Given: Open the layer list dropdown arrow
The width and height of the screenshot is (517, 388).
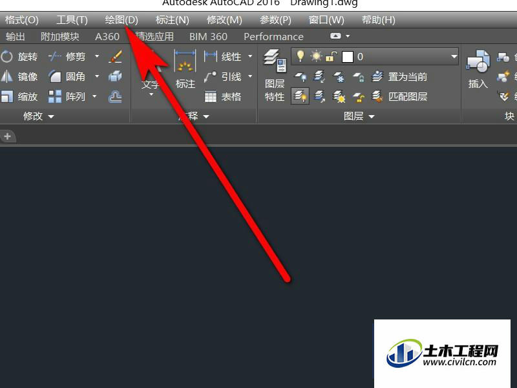Looking at the screenshot, I should pyautogui.click(x=454, y=57).
